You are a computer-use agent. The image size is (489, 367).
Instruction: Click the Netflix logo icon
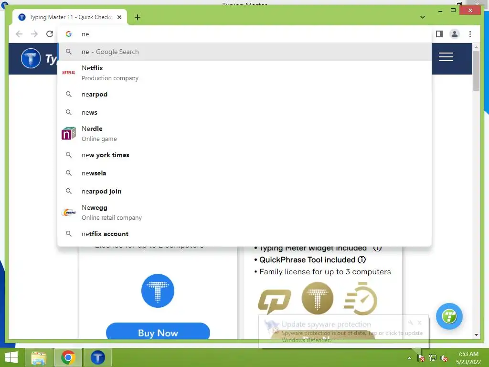point(69,73)
